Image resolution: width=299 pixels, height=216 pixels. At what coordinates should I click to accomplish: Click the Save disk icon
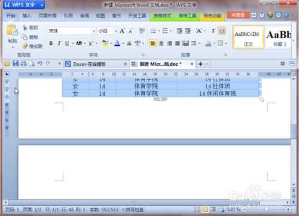[x=16, y=63]
